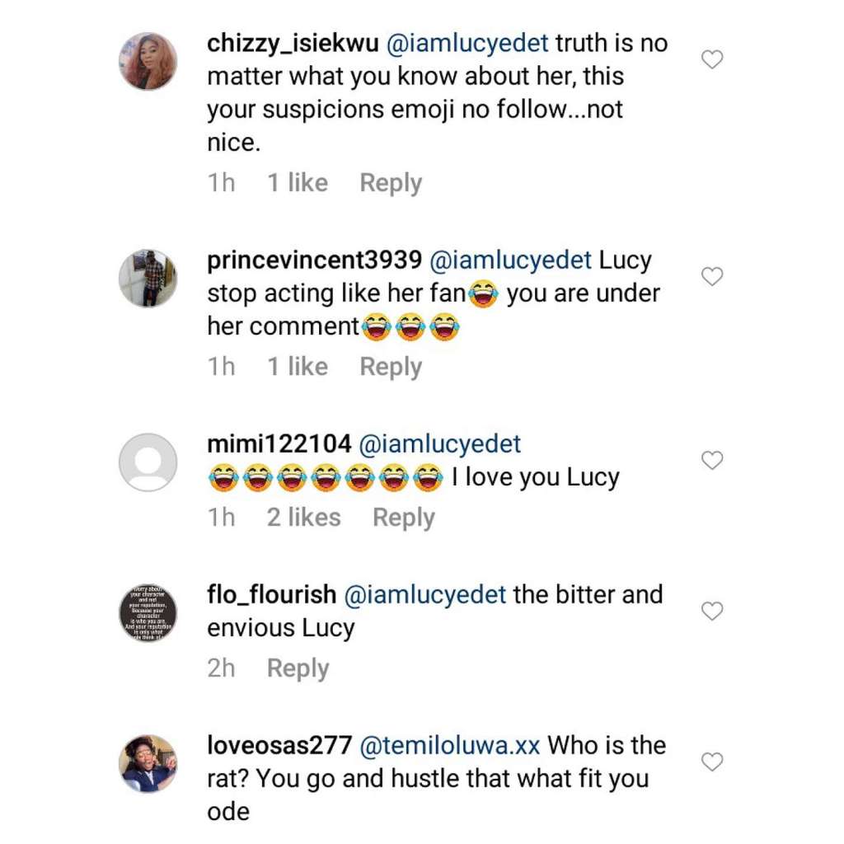Open flo_flourish's quote-text profile picture

(x=148, y=613)
